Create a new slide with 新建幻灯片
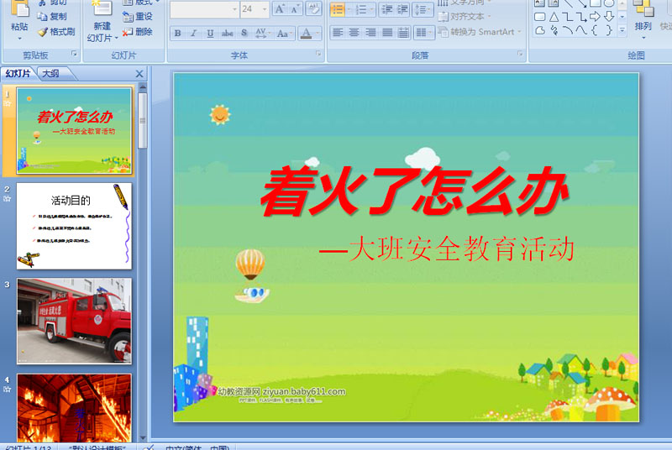This screenshot has width=672, height=450. click(x=102, y=23)
